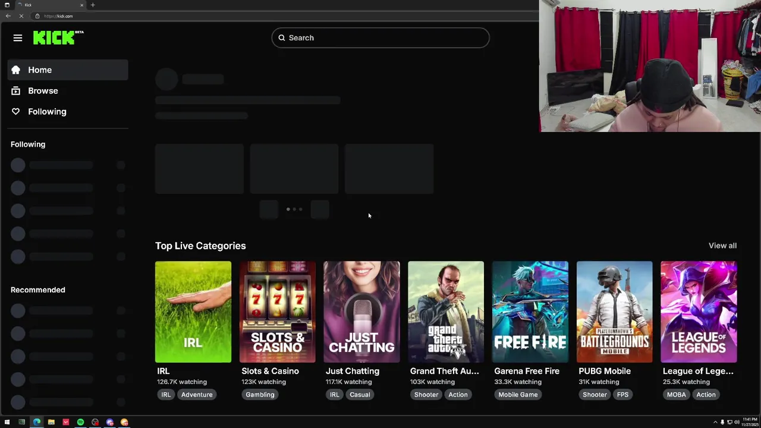Select the FPS tag
This screenshot has height=428, width=761.
pyautogui.click(x=622, y=395)
